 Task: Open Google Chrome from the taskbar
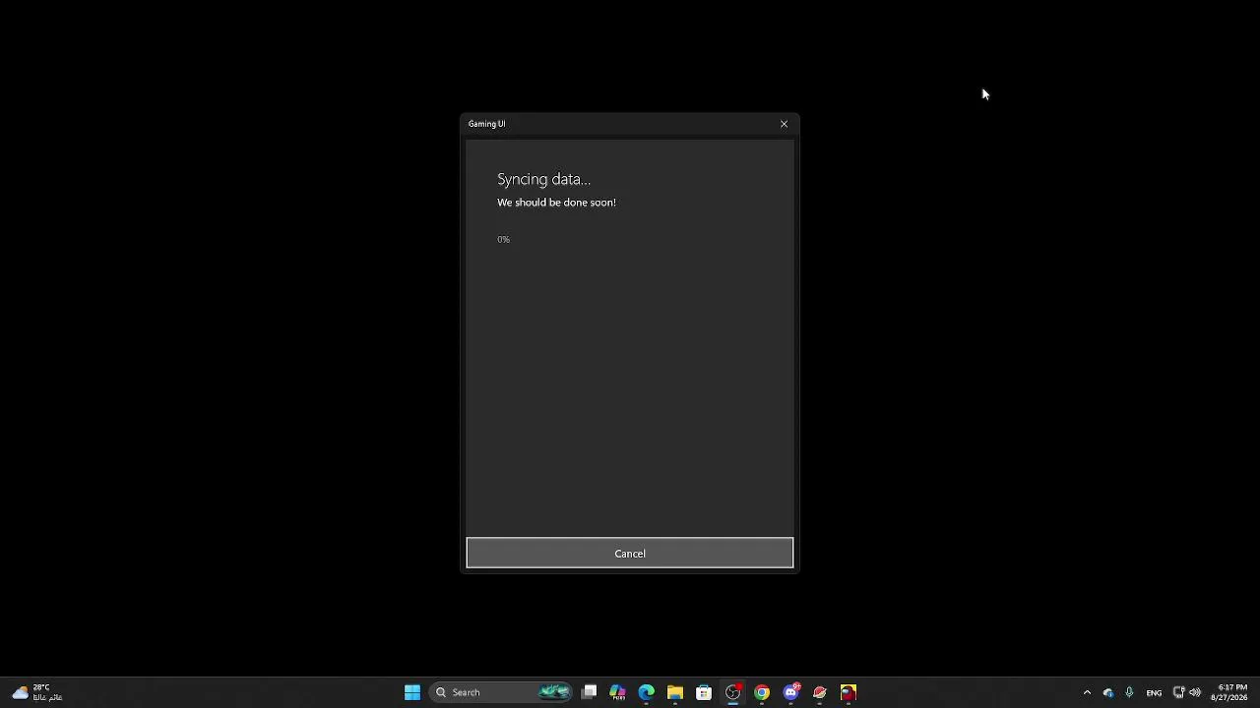click(762, 692)
